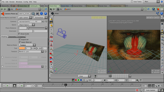Viewport: 164px width, 92px height.
Task: Toggle the eye visibility icon below viewport
Action: point(95,76)
